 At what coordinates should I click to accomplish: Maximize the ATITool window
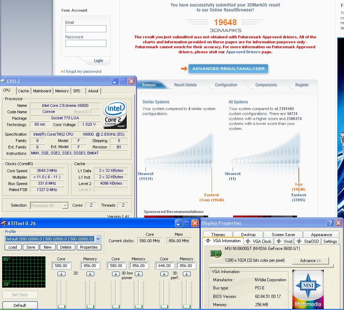(x=187, y=223)
